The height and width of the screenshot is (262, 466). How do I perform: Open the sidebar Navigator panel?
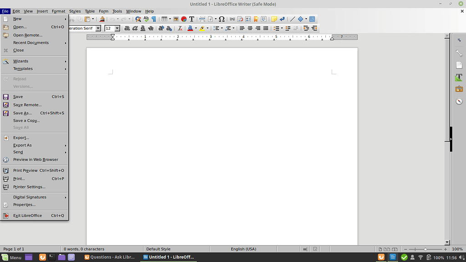click(x=459, y=101)
